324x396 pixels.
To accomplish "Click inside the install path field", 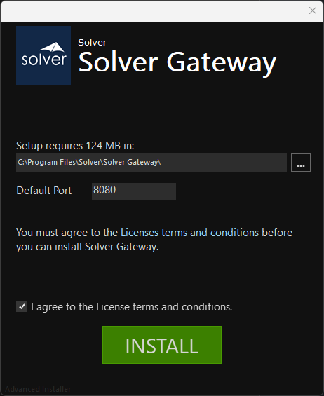I will tap(151, 163).
